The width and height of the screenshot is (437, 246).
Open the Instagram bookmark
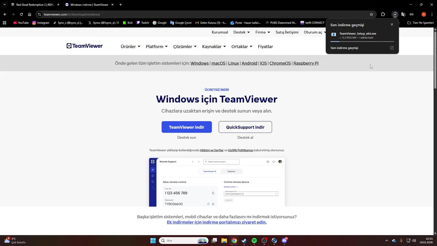[x=41, y=23]
